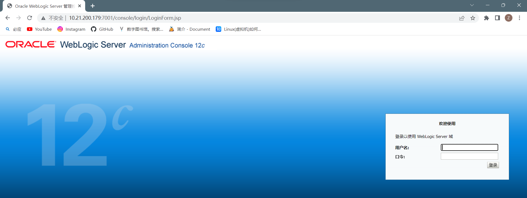
Task: Open the Extensions puzzle icon
Action: point(486,18)
